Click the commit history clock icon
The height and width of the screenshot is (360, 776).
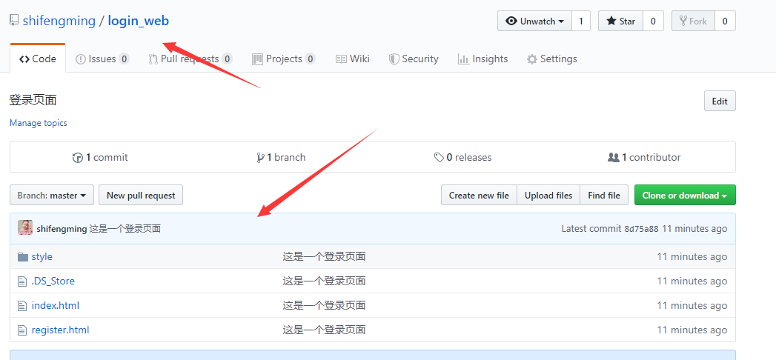coord(77,158)
